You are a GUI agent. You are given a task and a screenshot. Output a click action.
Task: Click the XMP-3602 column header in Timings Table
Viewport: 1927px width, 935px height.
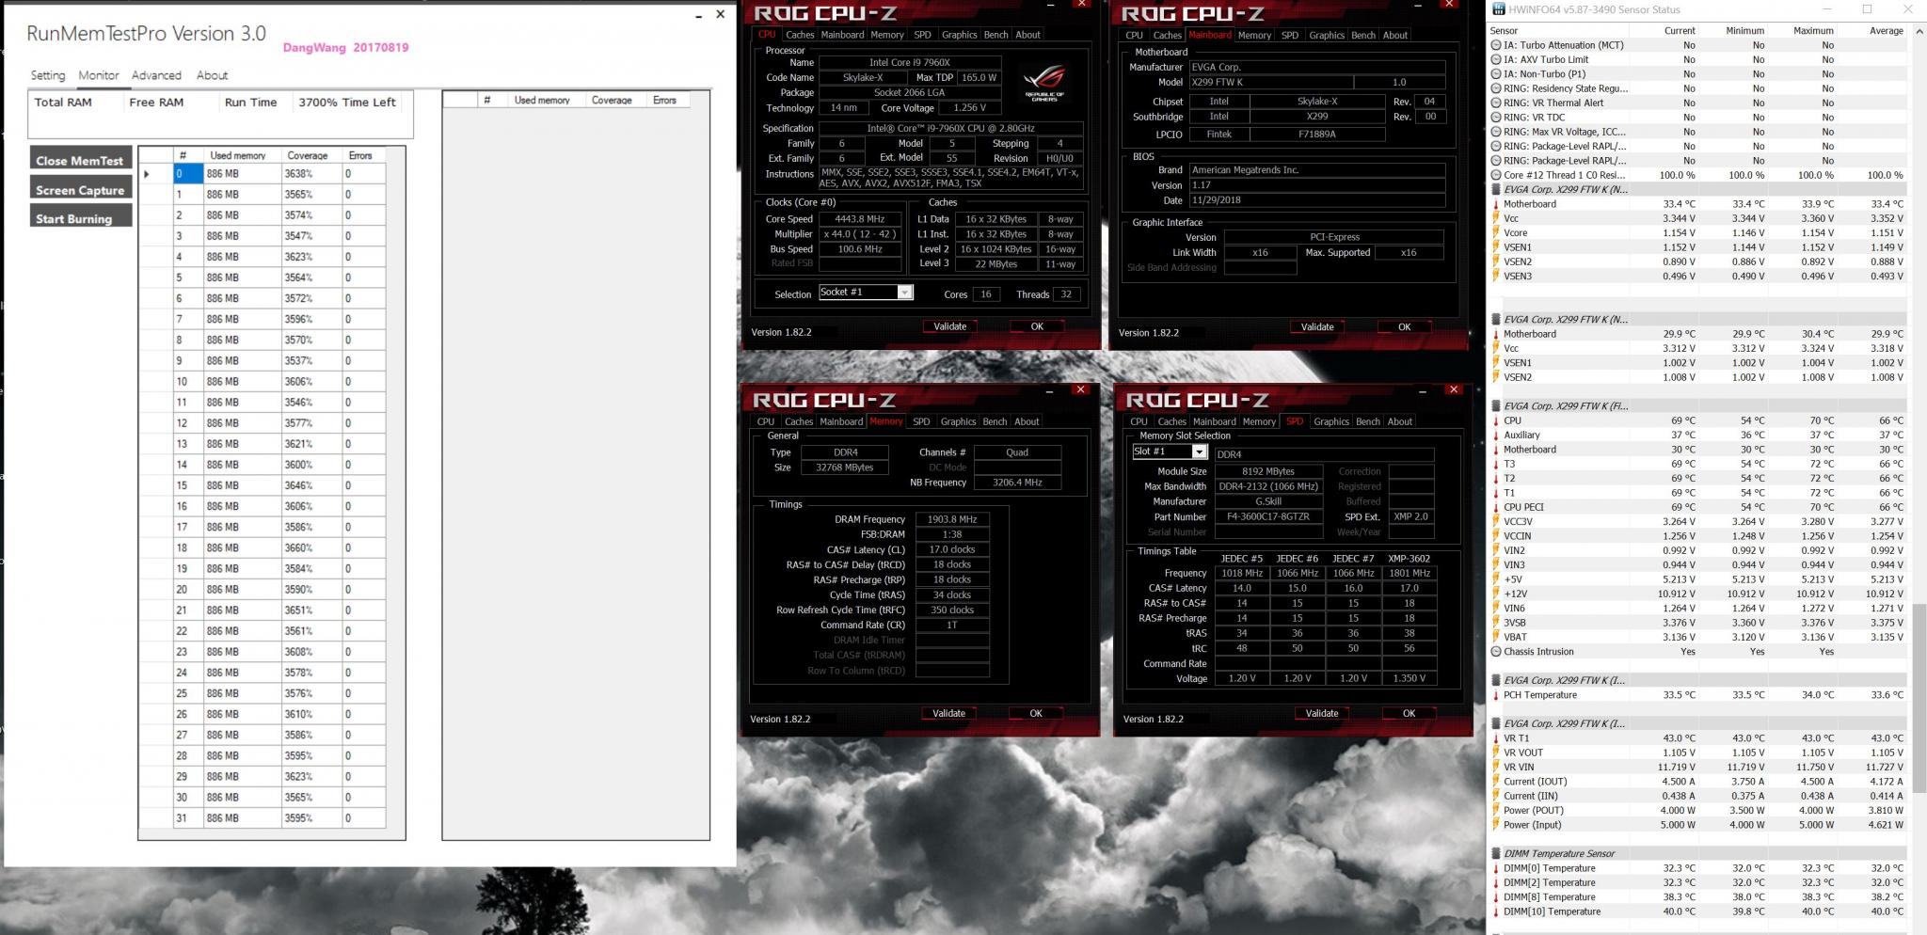(1409, 559)
